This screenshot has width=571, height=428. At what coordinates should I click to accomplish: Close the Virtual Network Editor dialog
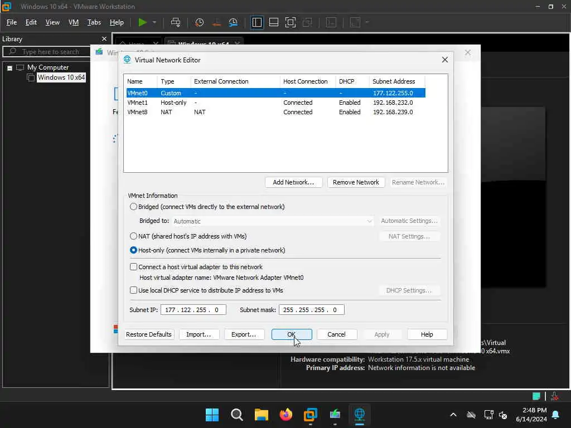(x=444, y=60)
